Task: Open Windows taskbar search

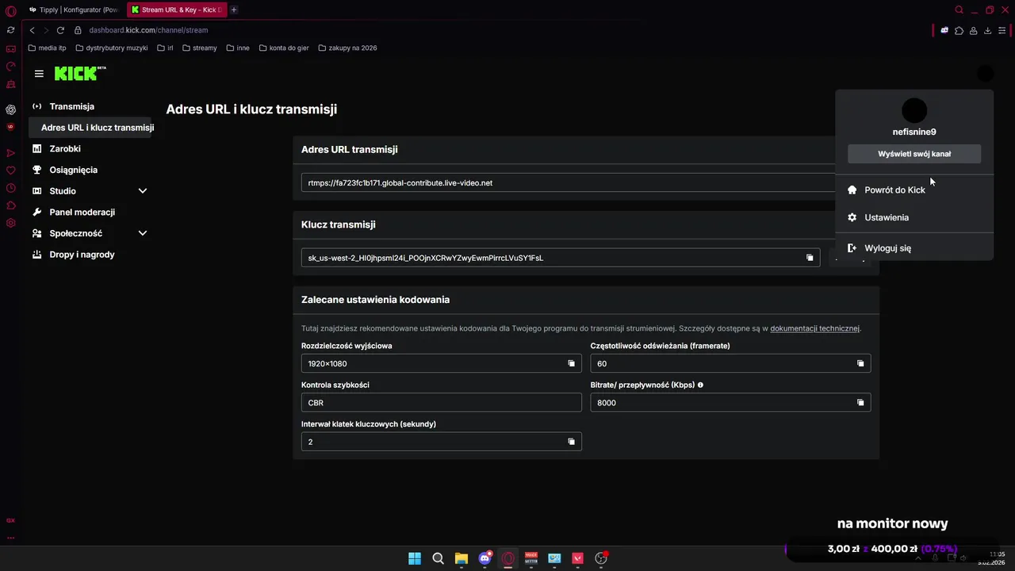Action: click(x=438, y=558)
